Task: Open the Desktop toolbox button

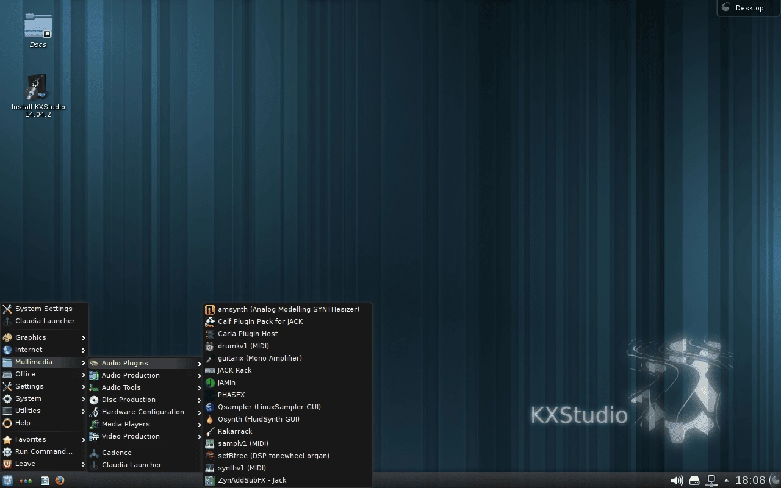Action: click(x=749, y=8)
